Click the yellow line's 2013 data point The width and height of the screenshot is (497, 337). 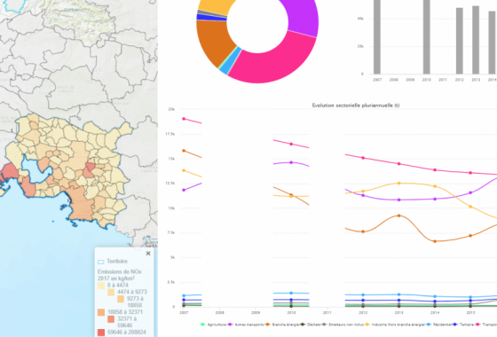click(x=399, y=184)
